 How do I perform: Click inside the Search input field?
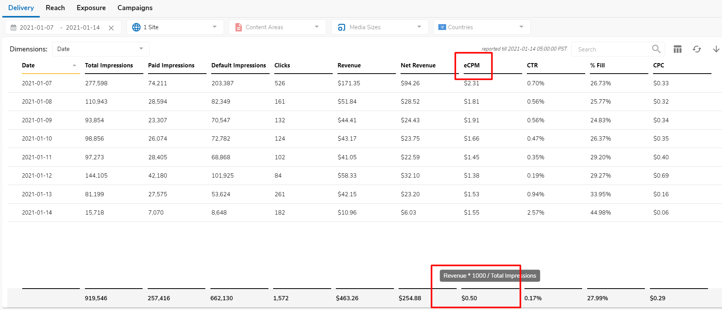coord(612,49)
